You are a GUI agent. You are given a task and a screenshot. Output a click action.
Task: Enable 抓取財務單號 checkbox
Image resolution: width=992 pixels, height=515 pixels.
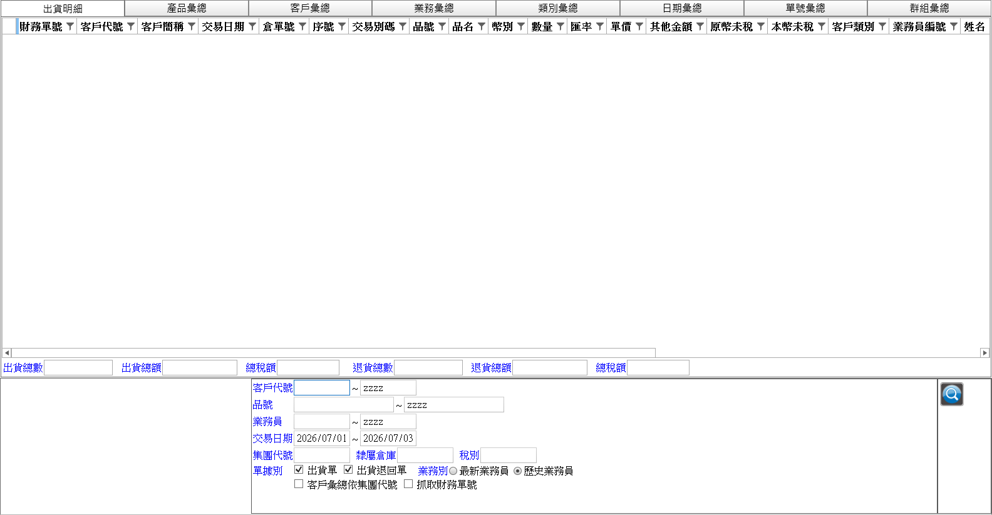coord(408,484)
